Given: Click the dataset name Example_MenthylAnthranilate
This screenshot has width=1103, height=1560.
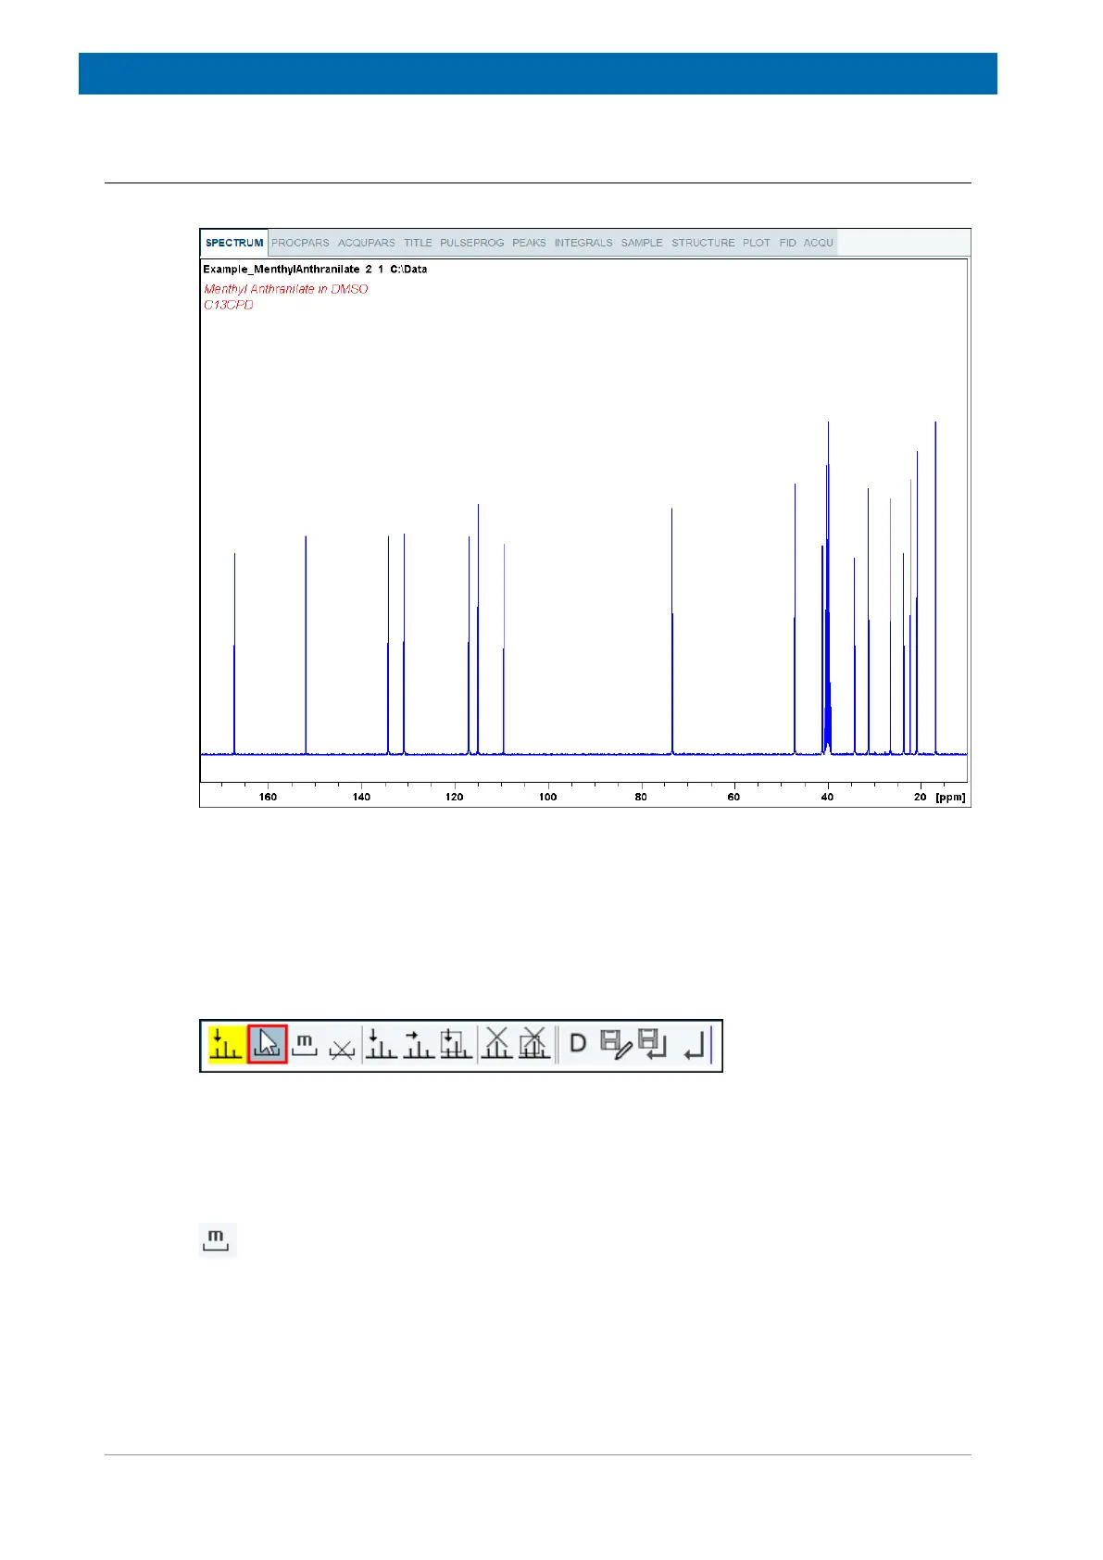Looking at the screenshot, I should point(282,270).
